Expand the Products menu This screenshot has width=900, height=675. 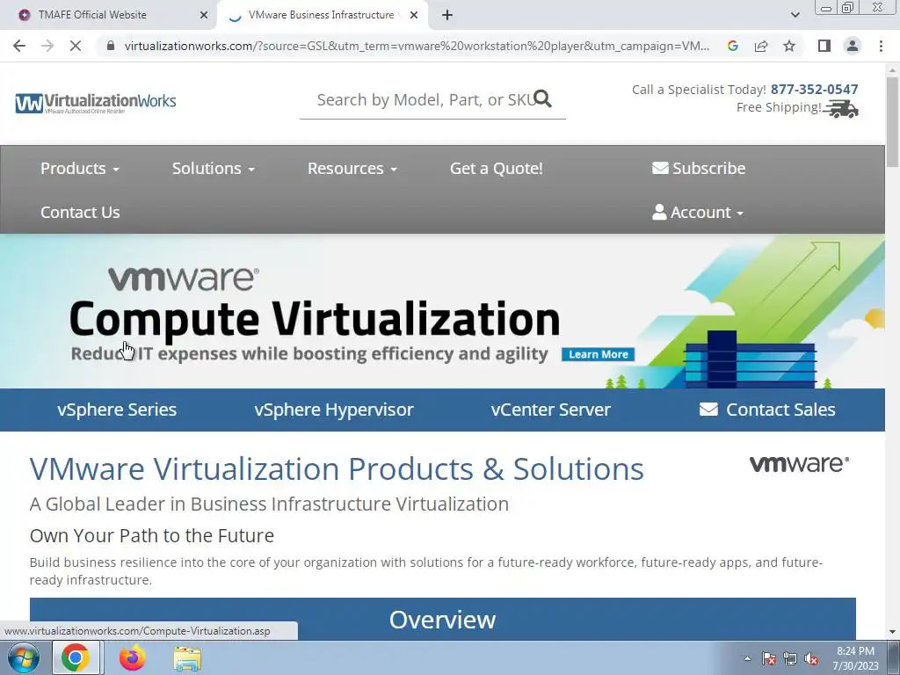(x=80, y=168)
